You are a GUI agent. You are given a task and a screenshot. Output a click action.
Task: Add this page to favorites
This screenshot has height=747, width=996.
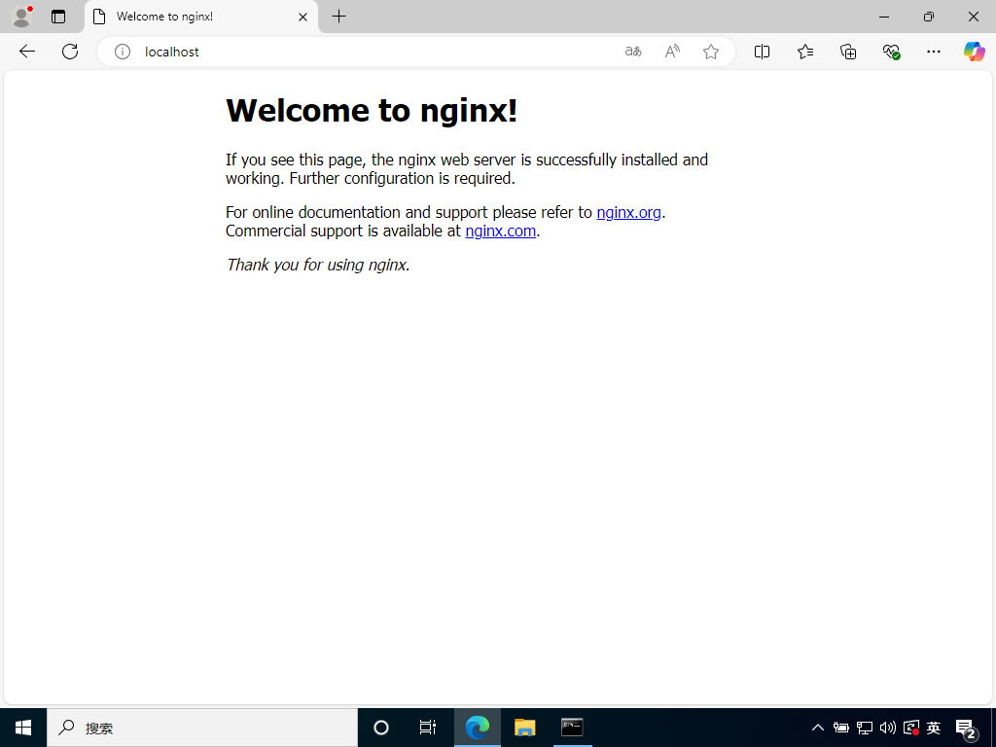click(711, 52)
